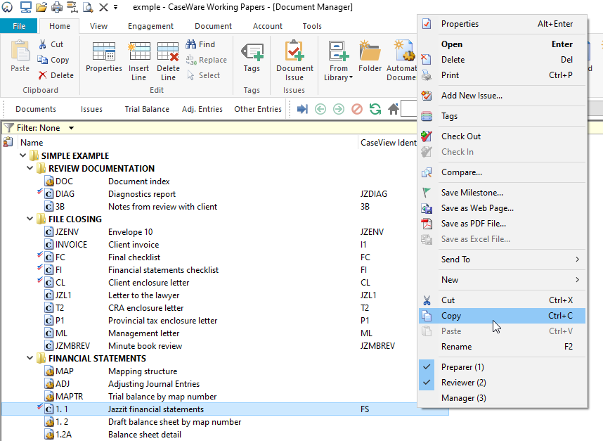Viewport: 603px width, 441px height.
Task: Click the sign-off tick beside the CL document
Action: tap(39, 280)
